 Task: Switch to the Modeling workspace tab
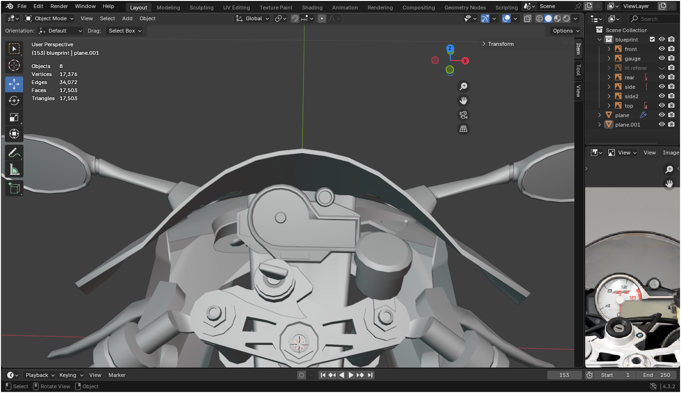pos(168,8)
